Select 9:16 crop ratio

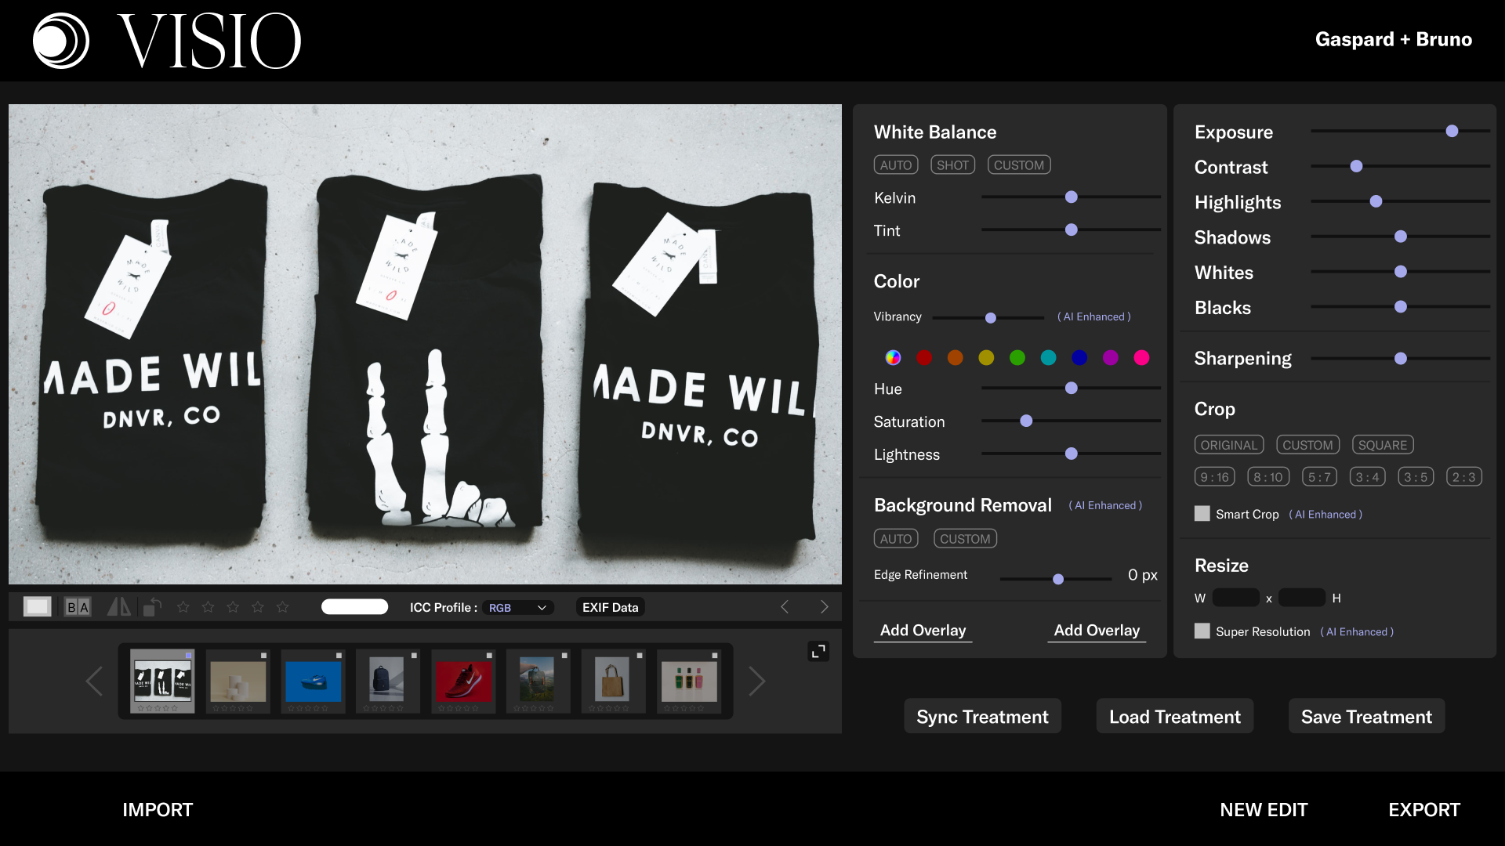coord(1215,477)
